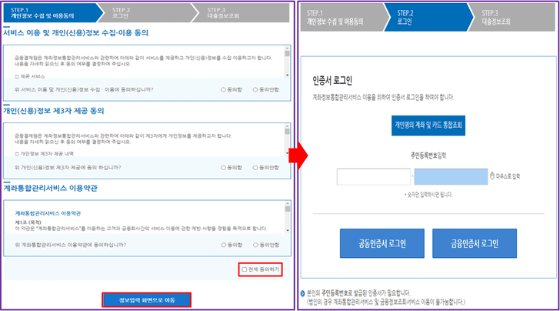Select 동의안함 for 서비스 이용 및 개인(신용)정보 수집·이용
The height and width of the screenshot is (311, 560).
(x=255, y=90)
